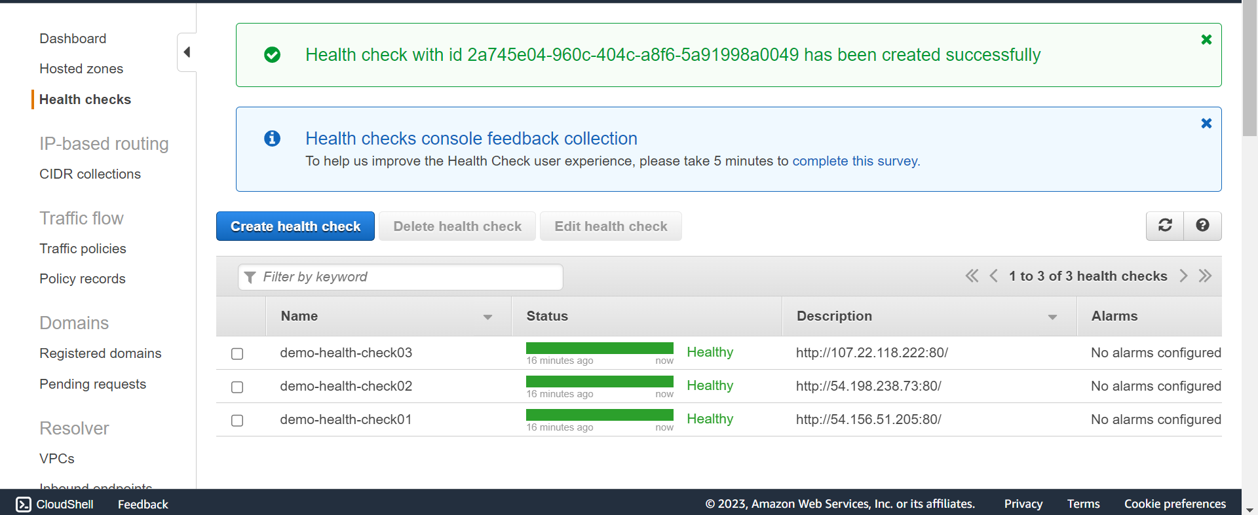Click the blue information icon
This screenshot has width=1258, height=515.
pos(272,139)
